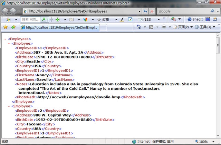The width and height of the screenshot is (221, 145).
Task: Click the green toolbar search magnifier
Action: pyautogui.click(x=44, y=19)
